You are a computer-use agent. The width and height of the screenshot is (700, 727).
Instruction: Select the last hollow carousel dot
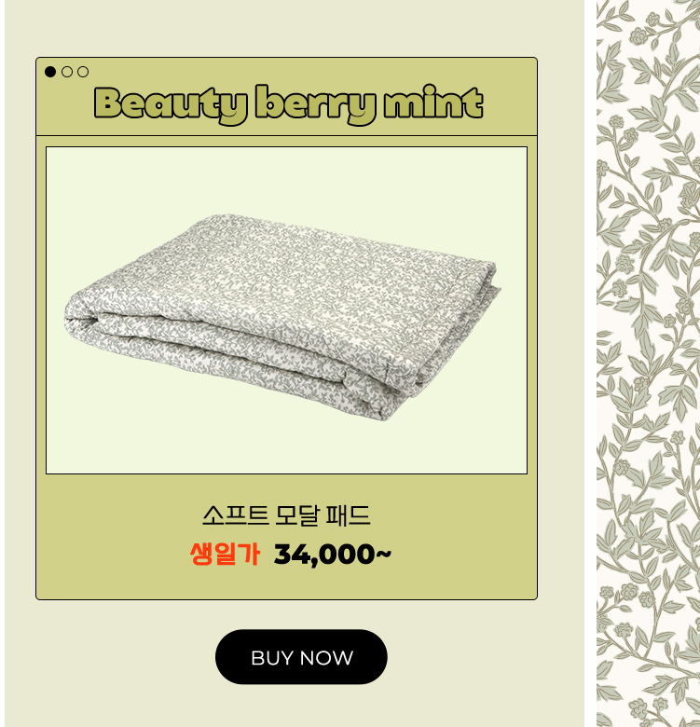(83, 72)
